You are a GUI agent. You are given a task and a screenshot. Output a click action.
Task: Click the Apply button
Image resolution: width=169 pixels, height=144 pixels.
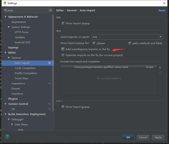[158, 137]
